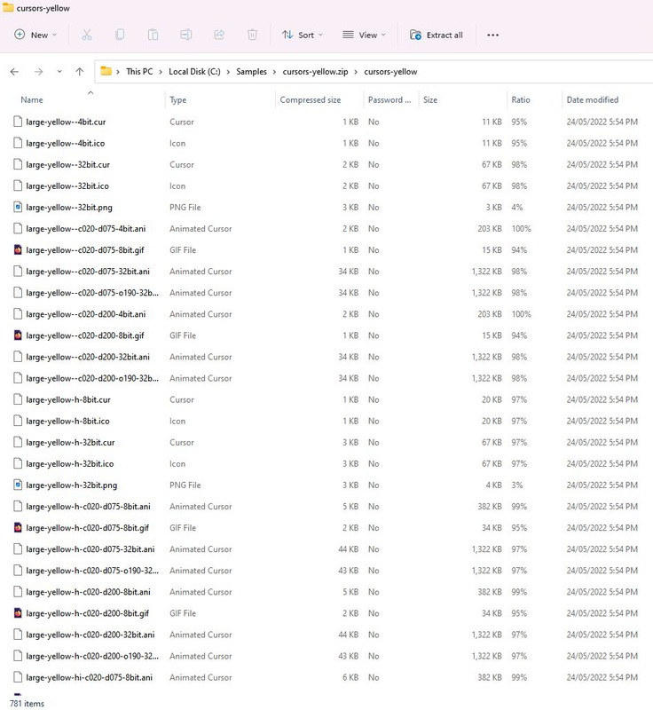Expand chevron after cursors-yellow.zip in path
The height and width of the screenshot is (710, 653).
[x=356, y=72]
